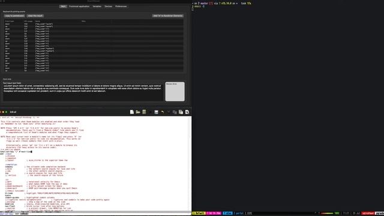Click the Save buffer floppy icon in Emacs
Image resolution: width=384 pixels, height=216 pixels.
coord(156,112)
